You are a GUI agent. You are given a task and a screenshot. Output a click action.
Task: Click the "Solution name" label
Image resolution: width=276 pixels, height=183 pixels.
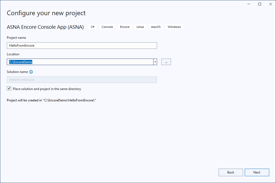[17, 72]
